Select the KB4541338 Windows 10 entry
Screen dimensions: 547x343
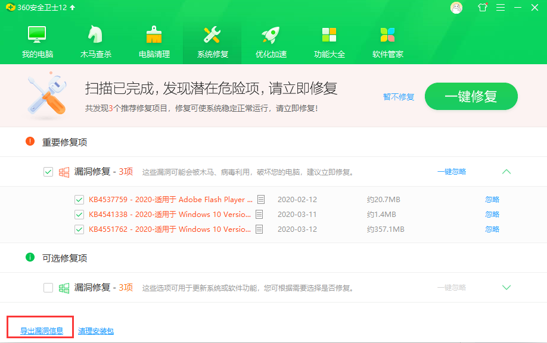point(170,214)
